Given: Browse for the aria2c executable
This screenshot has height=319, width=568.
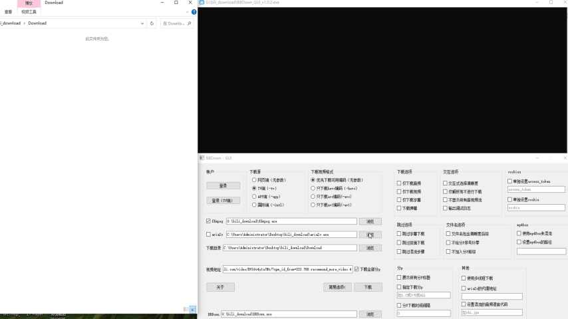Looking at the screenshot, I should pyautogui.click(x=370, y=235).
